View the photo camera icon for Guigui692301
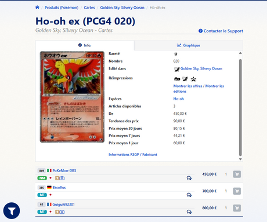 point(62,212)
